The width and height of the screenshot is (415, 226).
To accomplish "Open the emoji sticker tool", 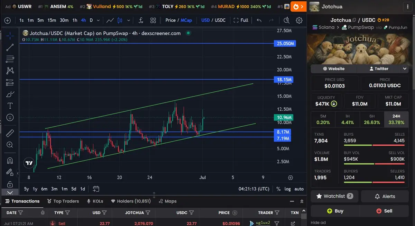I will (10, 117).
